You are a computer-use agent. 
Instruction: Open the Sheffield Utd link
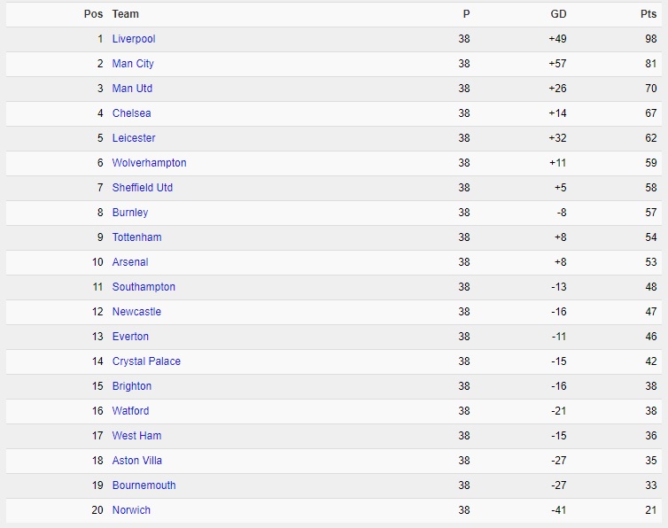[x=143, y=188]
